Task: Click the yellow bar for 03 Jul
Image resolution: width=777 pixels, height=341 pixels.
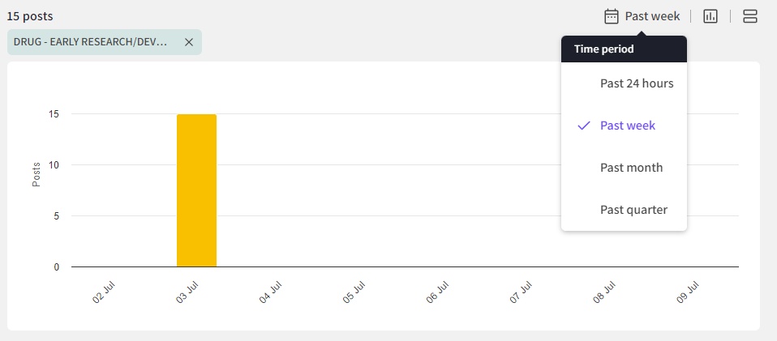Action: (196, 190)
